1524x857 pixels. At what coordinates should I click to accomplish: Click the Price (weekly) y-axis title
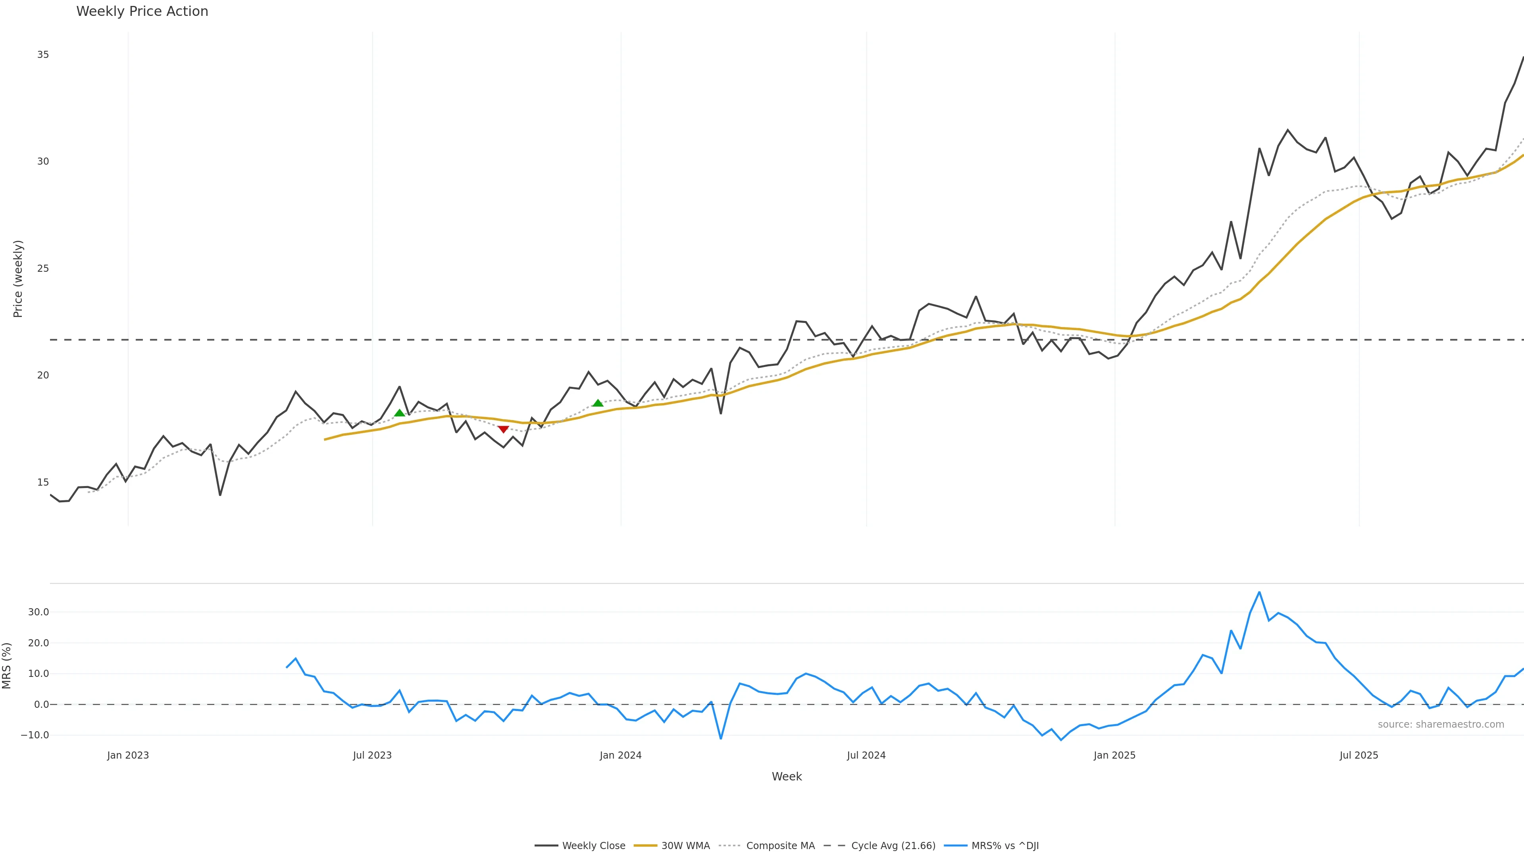pos(18,279)
